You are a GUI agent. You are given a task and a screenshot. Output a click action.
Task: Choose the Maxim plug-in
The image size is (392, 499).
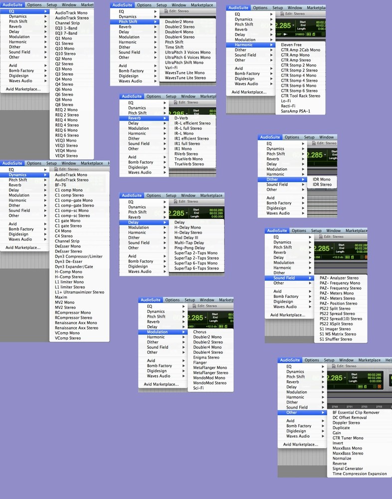(61, 297)
